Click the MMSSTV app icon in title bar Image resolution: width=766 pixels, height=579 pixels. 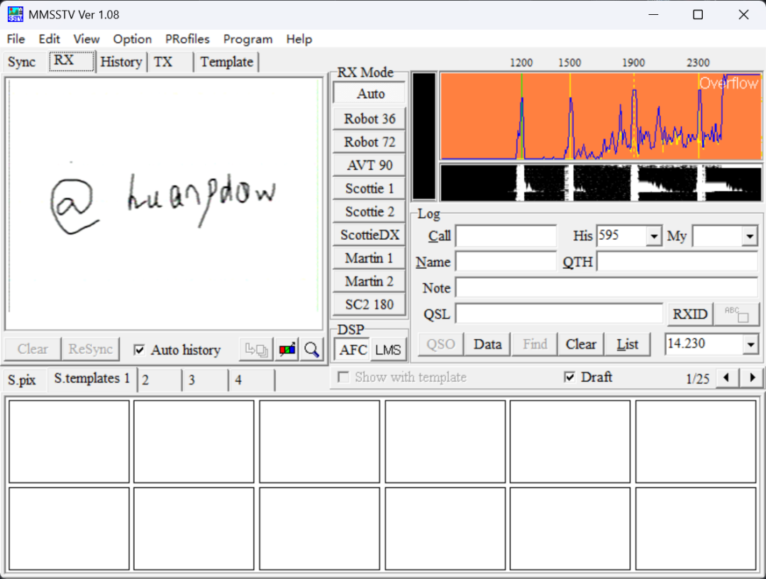[x=15, y=14]
